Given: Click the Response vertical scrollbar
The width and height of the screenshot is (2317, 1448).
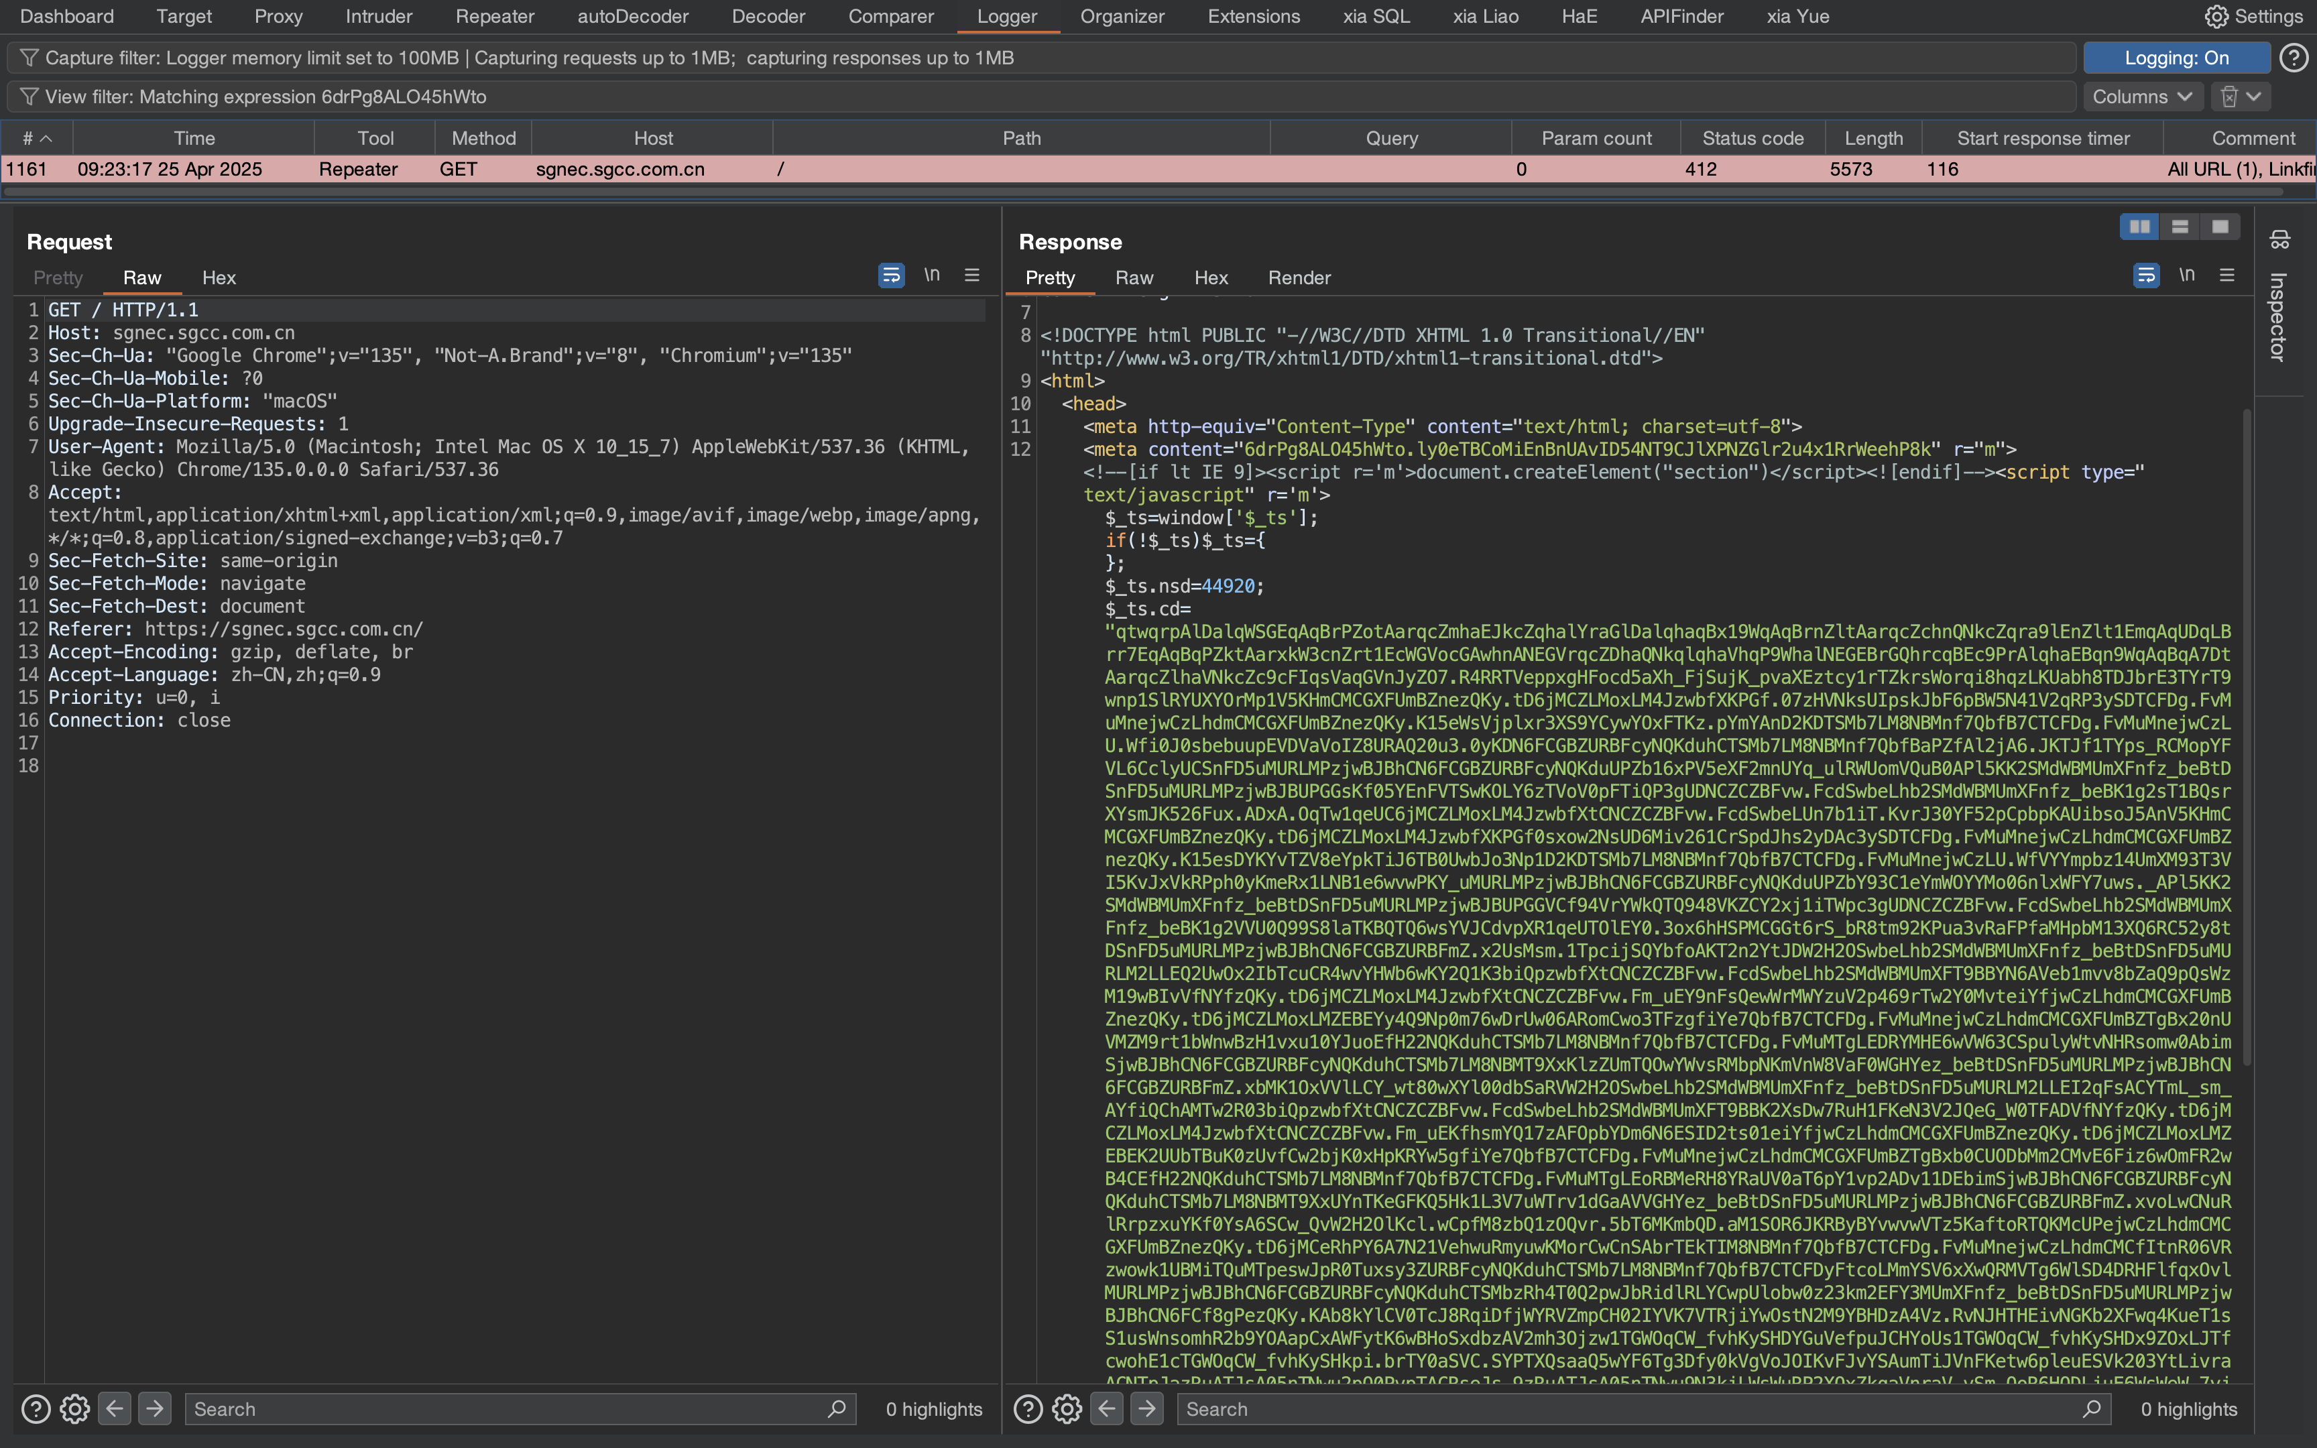Looking at the screenshot, I should (x=2246, y=737).
